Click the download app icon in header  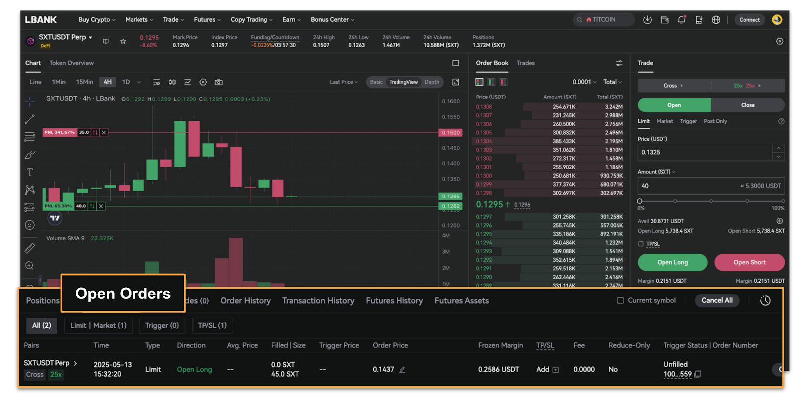pyautogui.click(x=647, y=20)
